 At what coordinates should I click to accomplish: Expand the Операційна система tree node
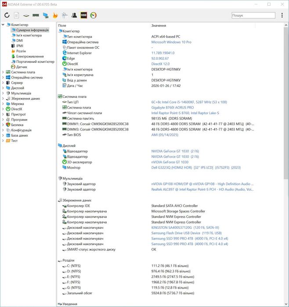coord(3,77)
